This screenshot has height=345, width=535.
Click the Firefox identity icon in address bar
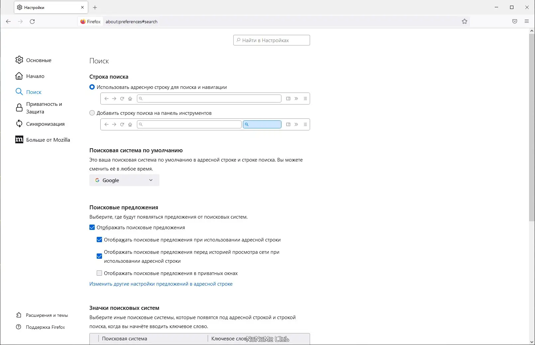coord(83,22)
